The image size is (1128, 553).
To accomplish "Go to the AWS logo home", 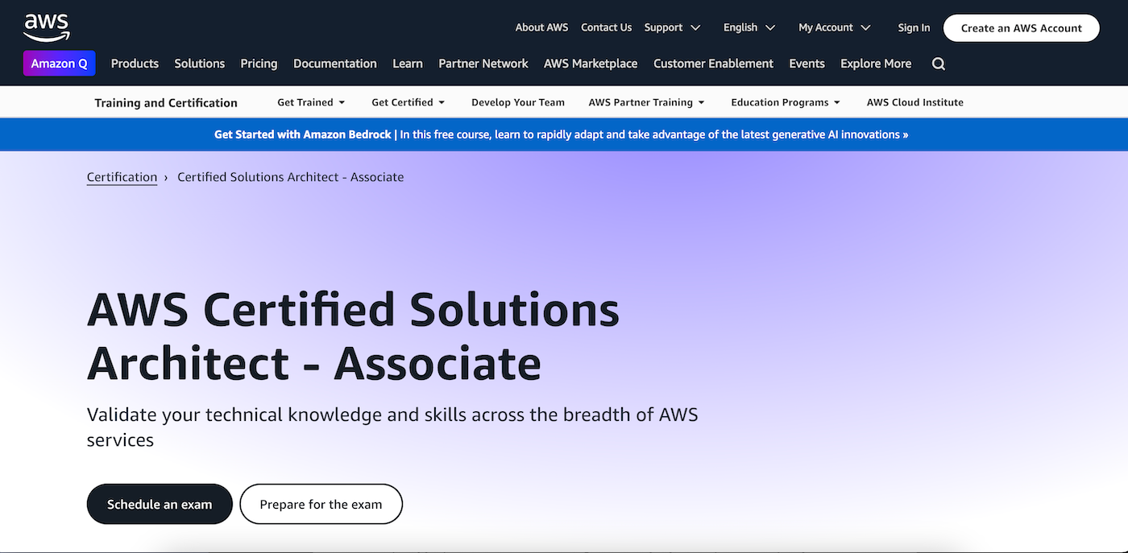I will click(47, 27).
